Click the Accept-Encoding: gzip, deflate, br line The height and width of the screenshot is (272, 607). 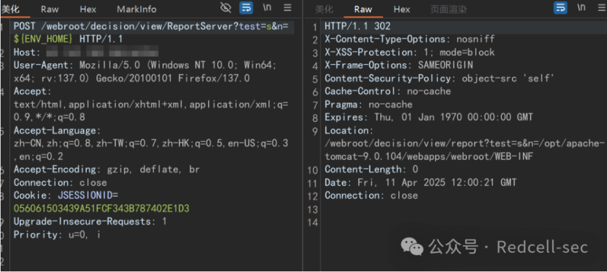tap(107, 169)
